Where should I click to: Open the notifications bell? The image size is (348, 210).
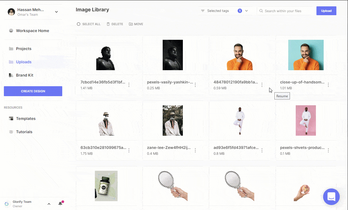(60, 204)
